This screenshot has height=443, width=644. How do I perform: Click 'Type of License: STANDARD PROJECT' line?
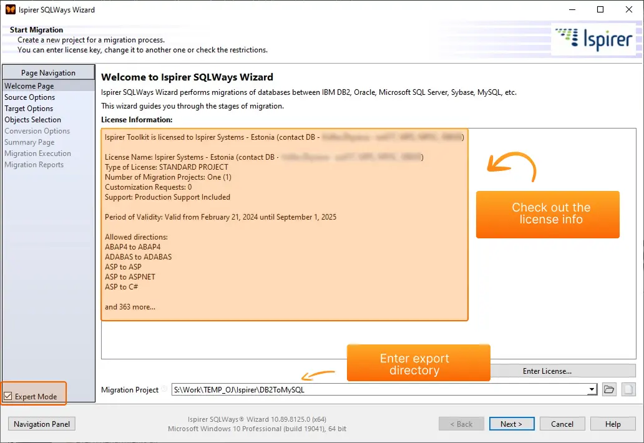(x=167, y=167)
